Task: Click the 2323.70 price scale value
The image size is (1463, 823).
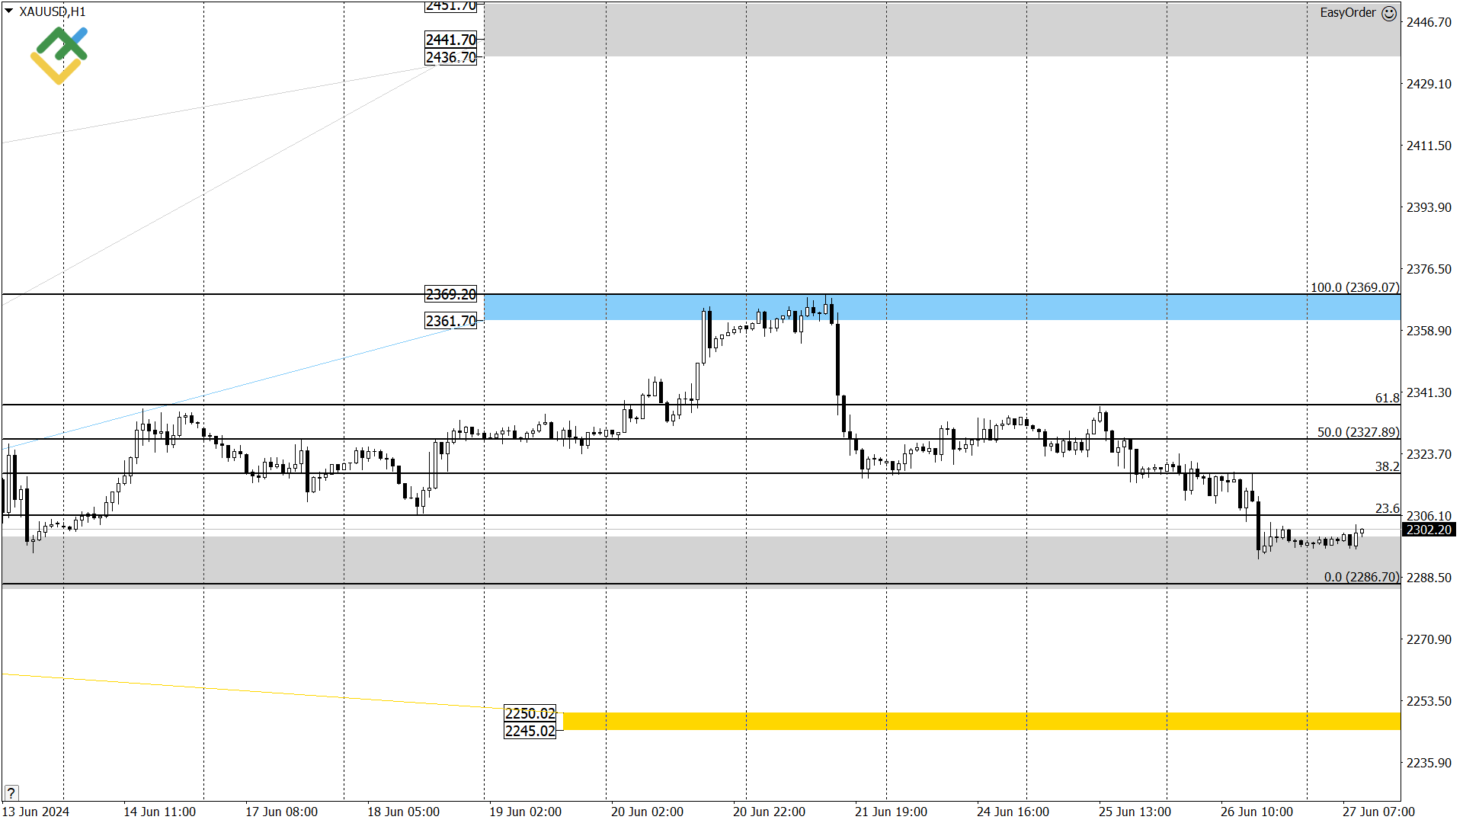Action: click(1429, 454)
